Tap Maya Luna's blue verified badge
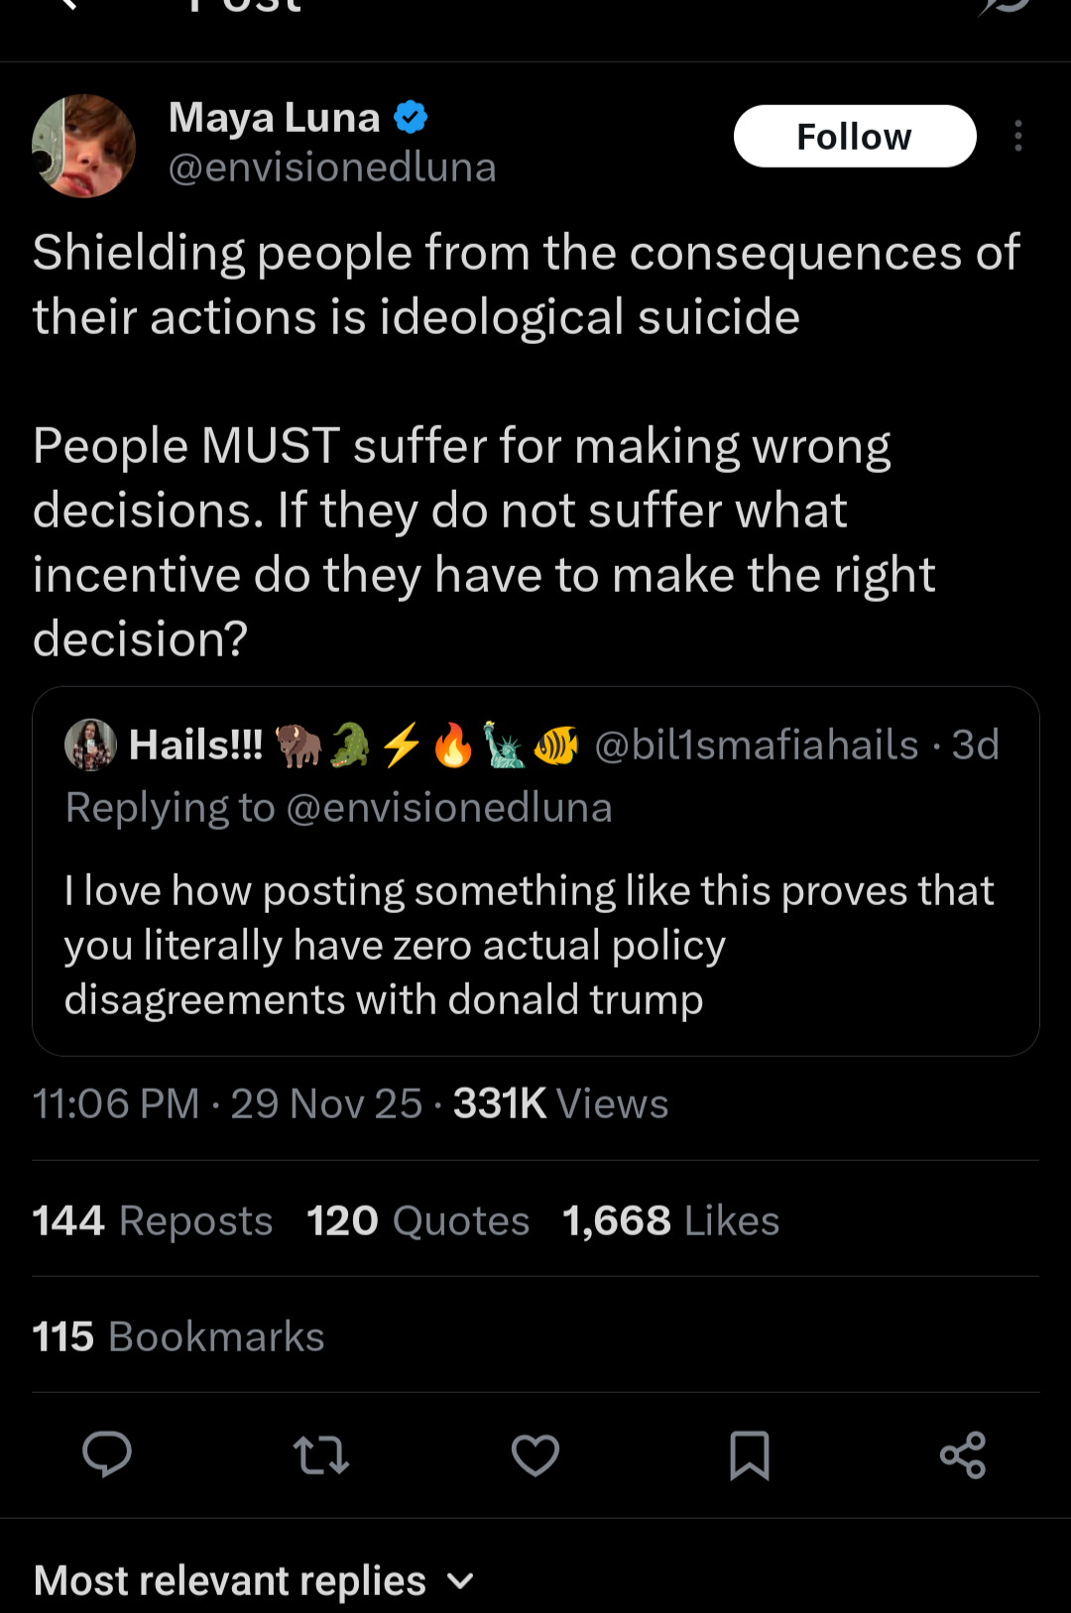This screenshot has width=1071, height=1613. tap(411, 117)
